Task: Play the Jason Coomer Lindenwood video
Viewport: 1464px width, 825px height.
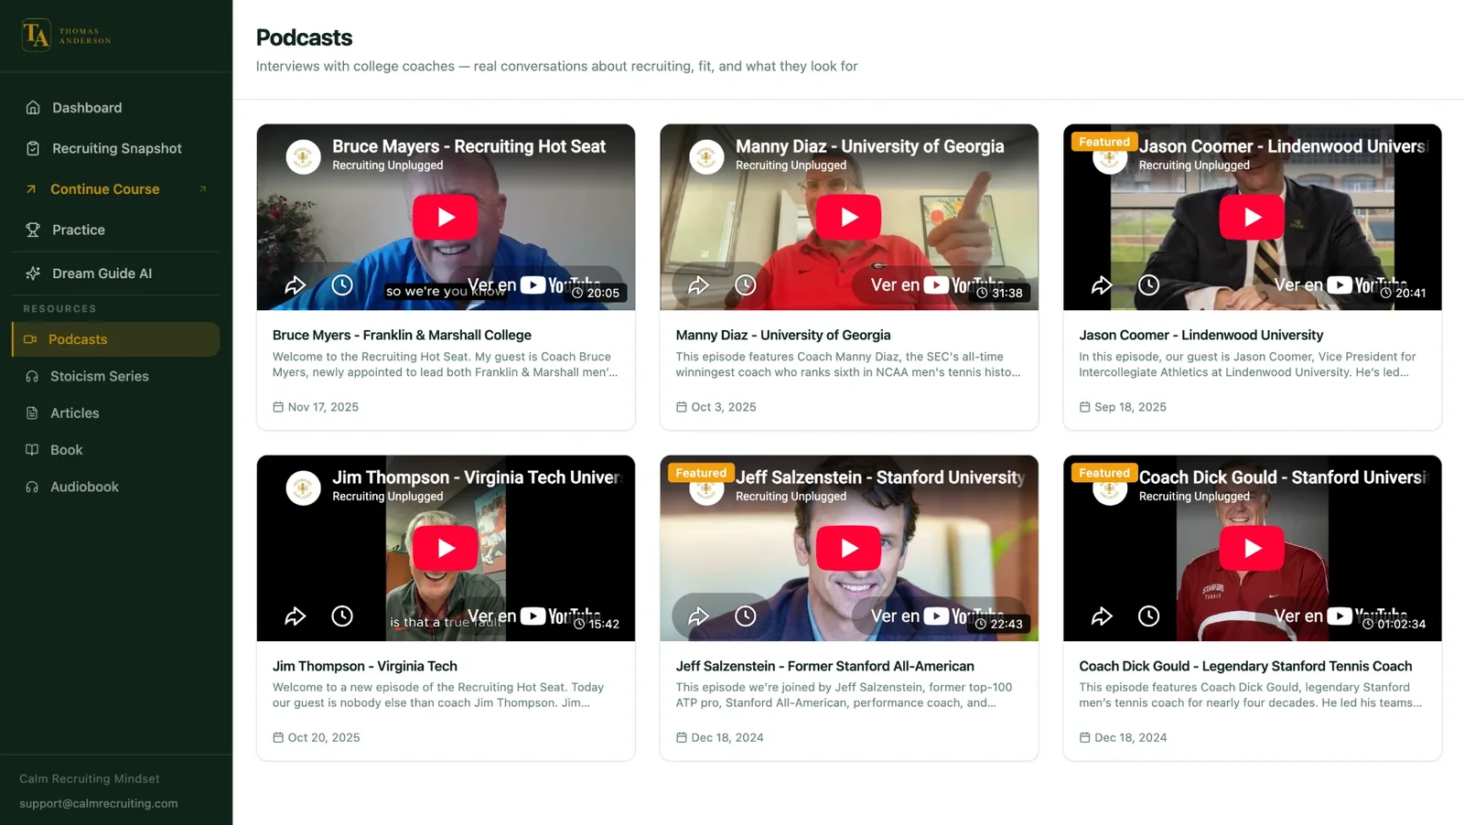Action: click(x=1253, y=217)
